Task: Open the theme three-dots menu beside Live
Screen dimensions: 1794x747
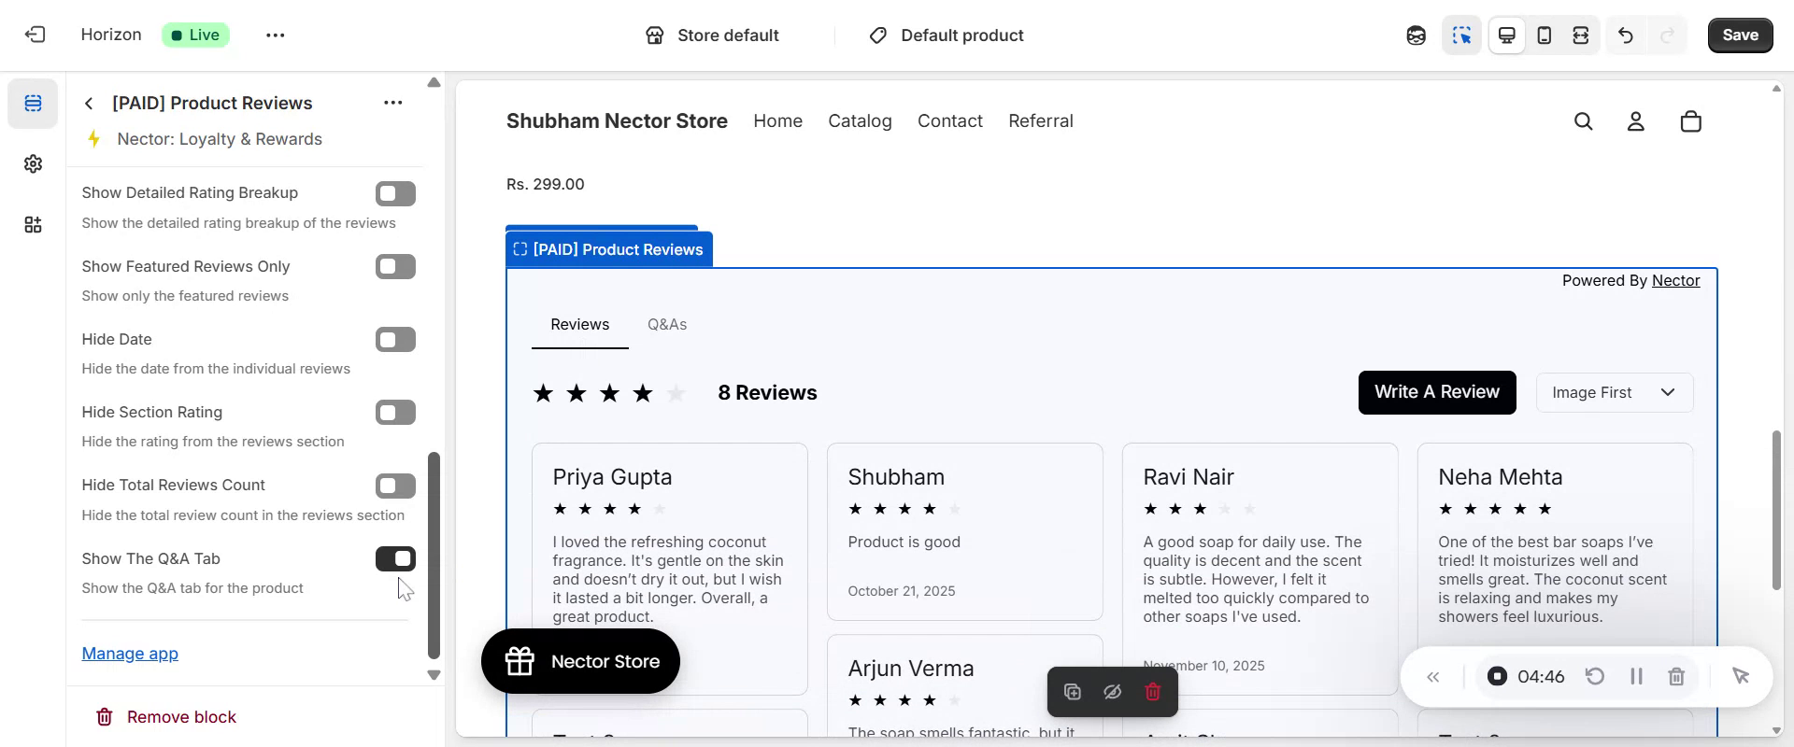Action: 275,35
